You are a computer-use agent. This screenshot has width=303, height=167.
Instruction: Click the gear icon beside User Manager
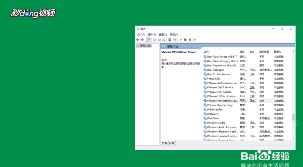tap(205, 69)
